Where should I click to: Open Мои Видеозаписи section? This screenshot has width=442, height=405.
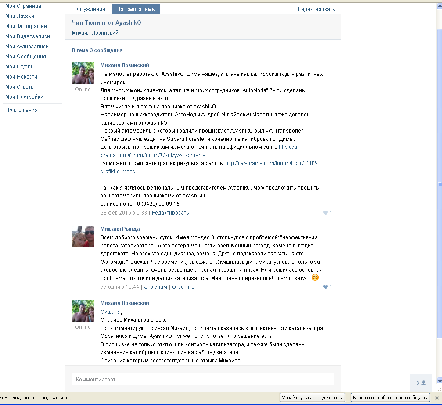click(x=28, y=36)
